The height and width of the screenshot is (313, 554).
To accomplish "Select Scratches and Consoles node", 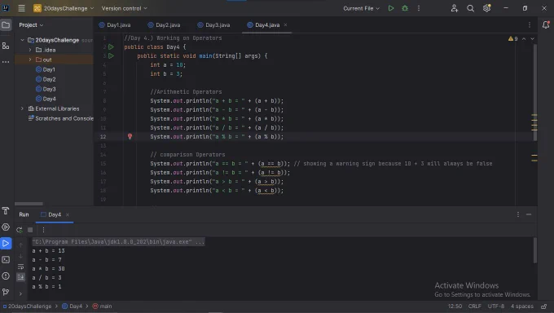I will coord(61,118).
